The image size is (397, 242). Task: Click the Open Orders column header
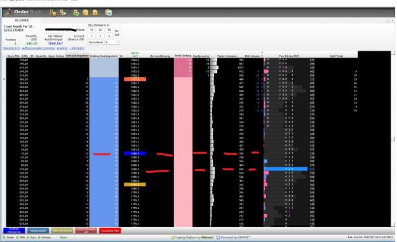click(x=56, y=56)
